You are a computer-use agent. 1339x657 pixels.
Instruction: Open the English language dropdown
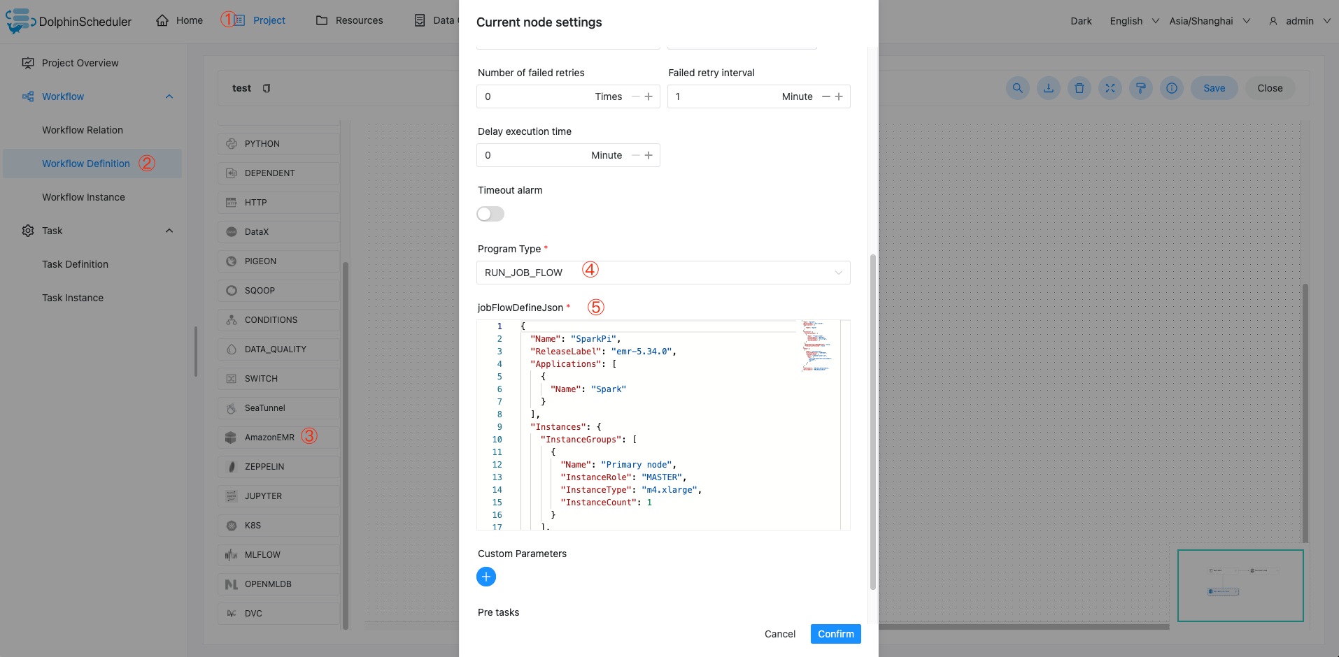[1133, 21]
